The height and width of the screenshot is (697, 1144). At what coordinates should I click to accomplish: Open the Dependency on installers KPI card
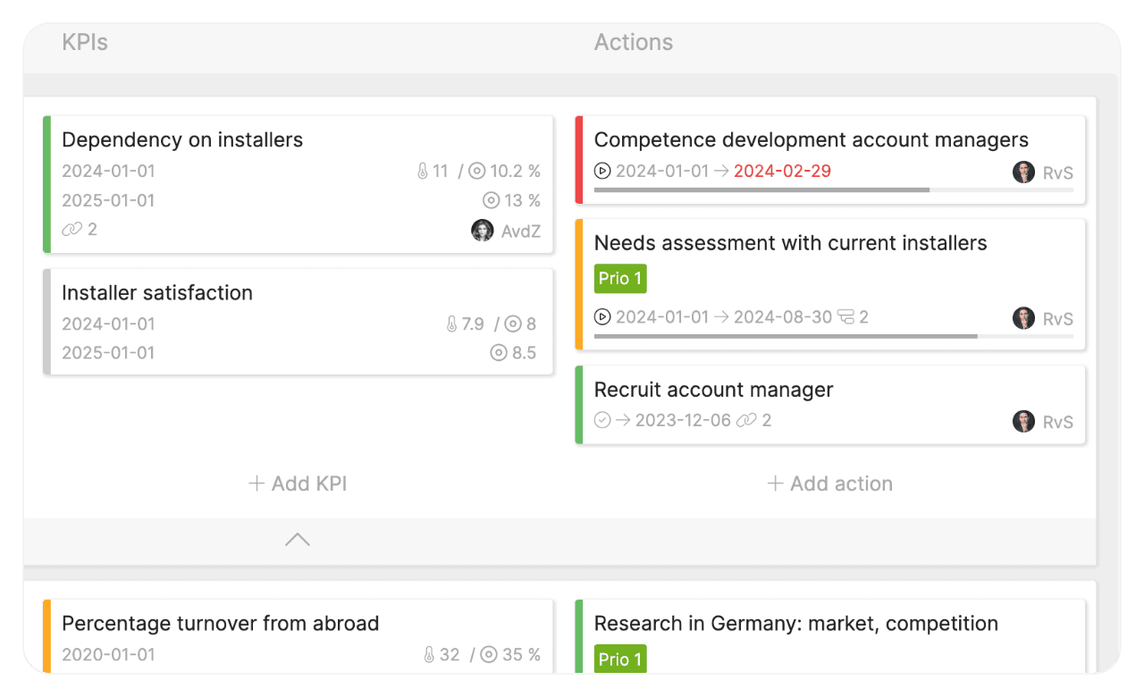click(x=298, y=184)
